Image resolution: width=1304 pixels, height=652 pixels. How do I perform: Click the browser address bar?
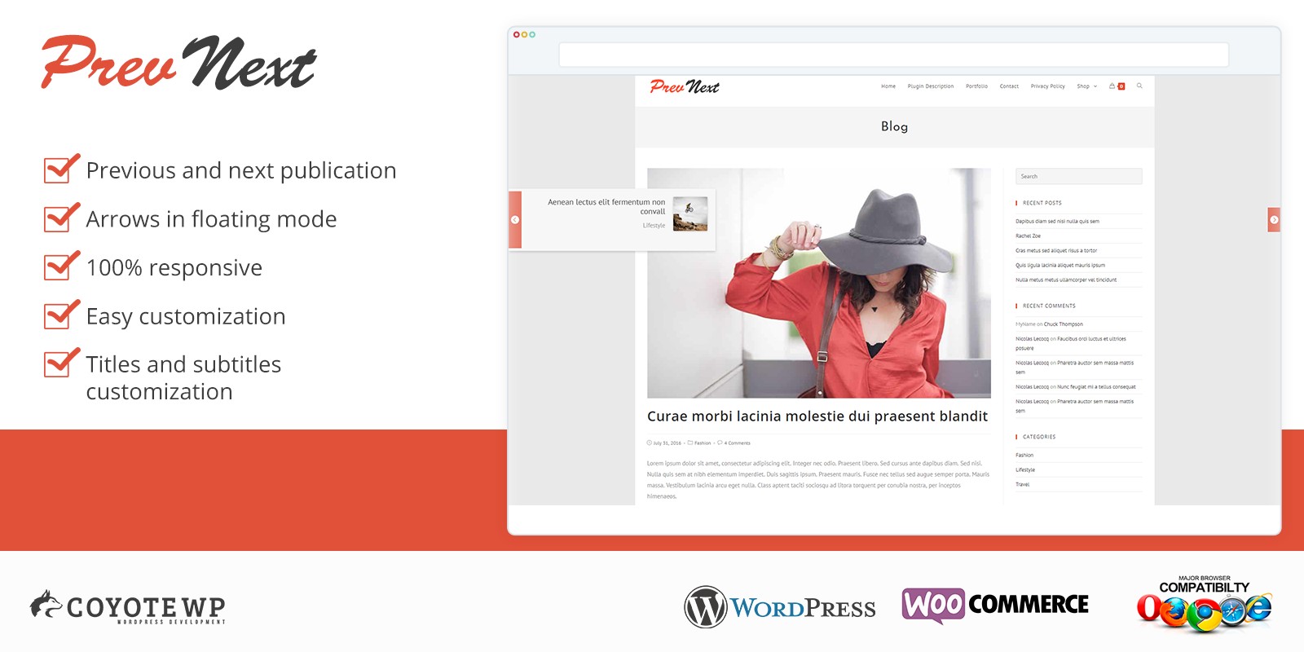893,55
